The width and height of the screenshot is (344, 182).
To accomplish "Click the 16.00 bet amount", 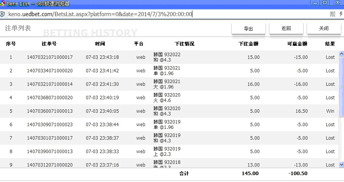I will point(254,84).
